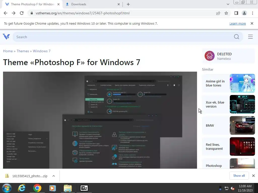Click the Learn more link
The width and height of the screenshot is (258, 193).
point(238,23)
